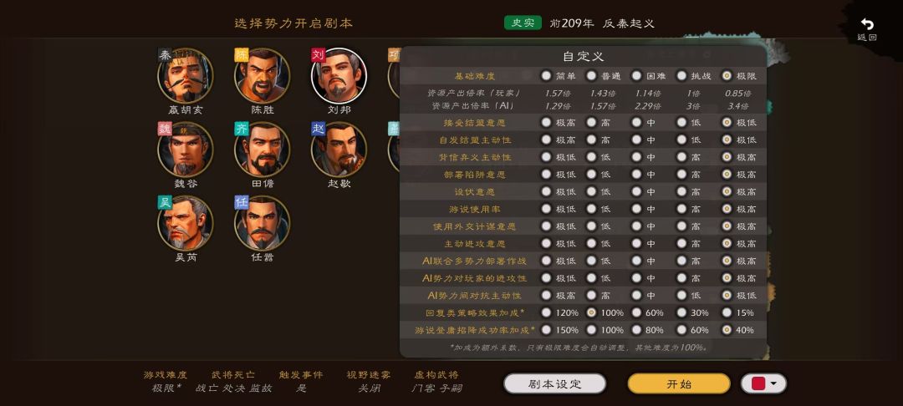Click the 剧本设定 button
The width and height of the screenshot is (903, 406).
pyautogui.click(x=554, y=383)
